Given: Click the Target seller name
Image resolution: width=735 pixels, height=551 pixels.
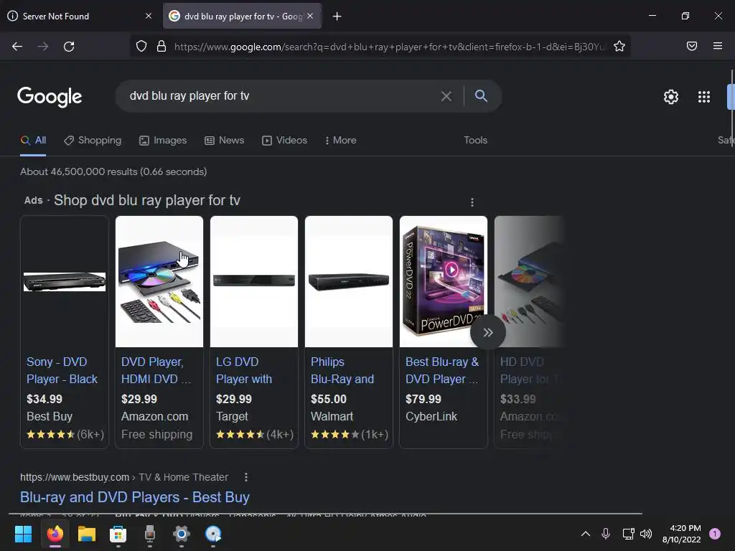Looking at the screenshot, I should (x=232, y=417).
